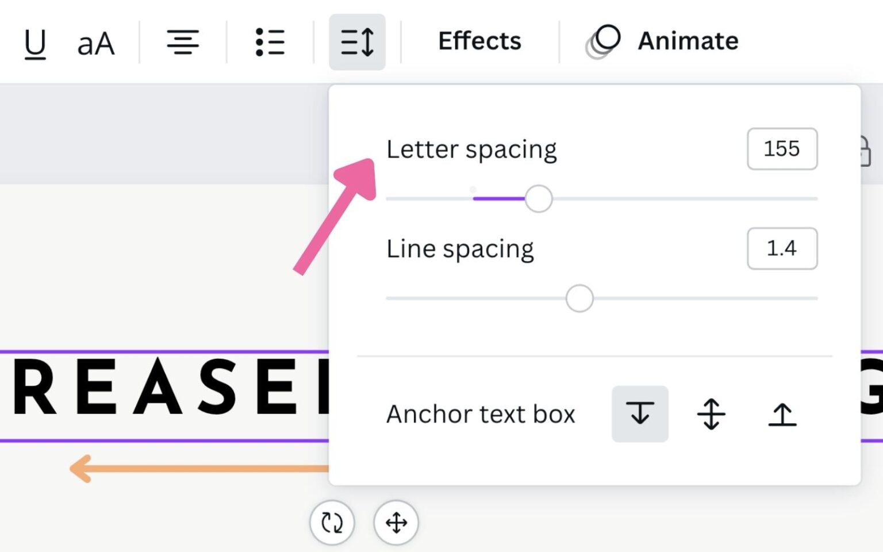
Task: Click the Letter spacing slider handle
Action: point(539,199)
